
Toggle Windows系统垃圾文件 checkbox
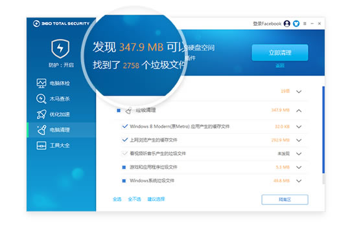[x=124, y=181]
